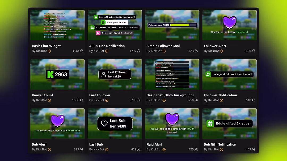Click the users icon beside 409
This screenshot has width=287, height=161.
pyautogui.click(x=253, y=149)
